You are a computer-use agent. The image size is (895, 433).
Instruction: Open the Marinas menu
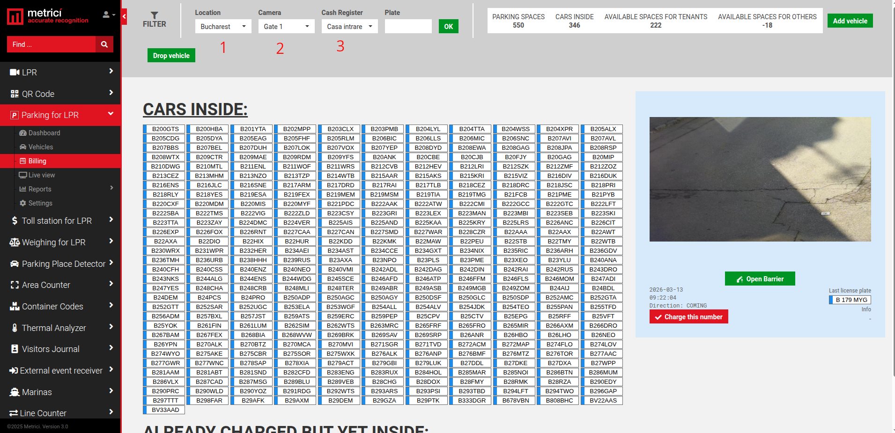pos(60,392)
